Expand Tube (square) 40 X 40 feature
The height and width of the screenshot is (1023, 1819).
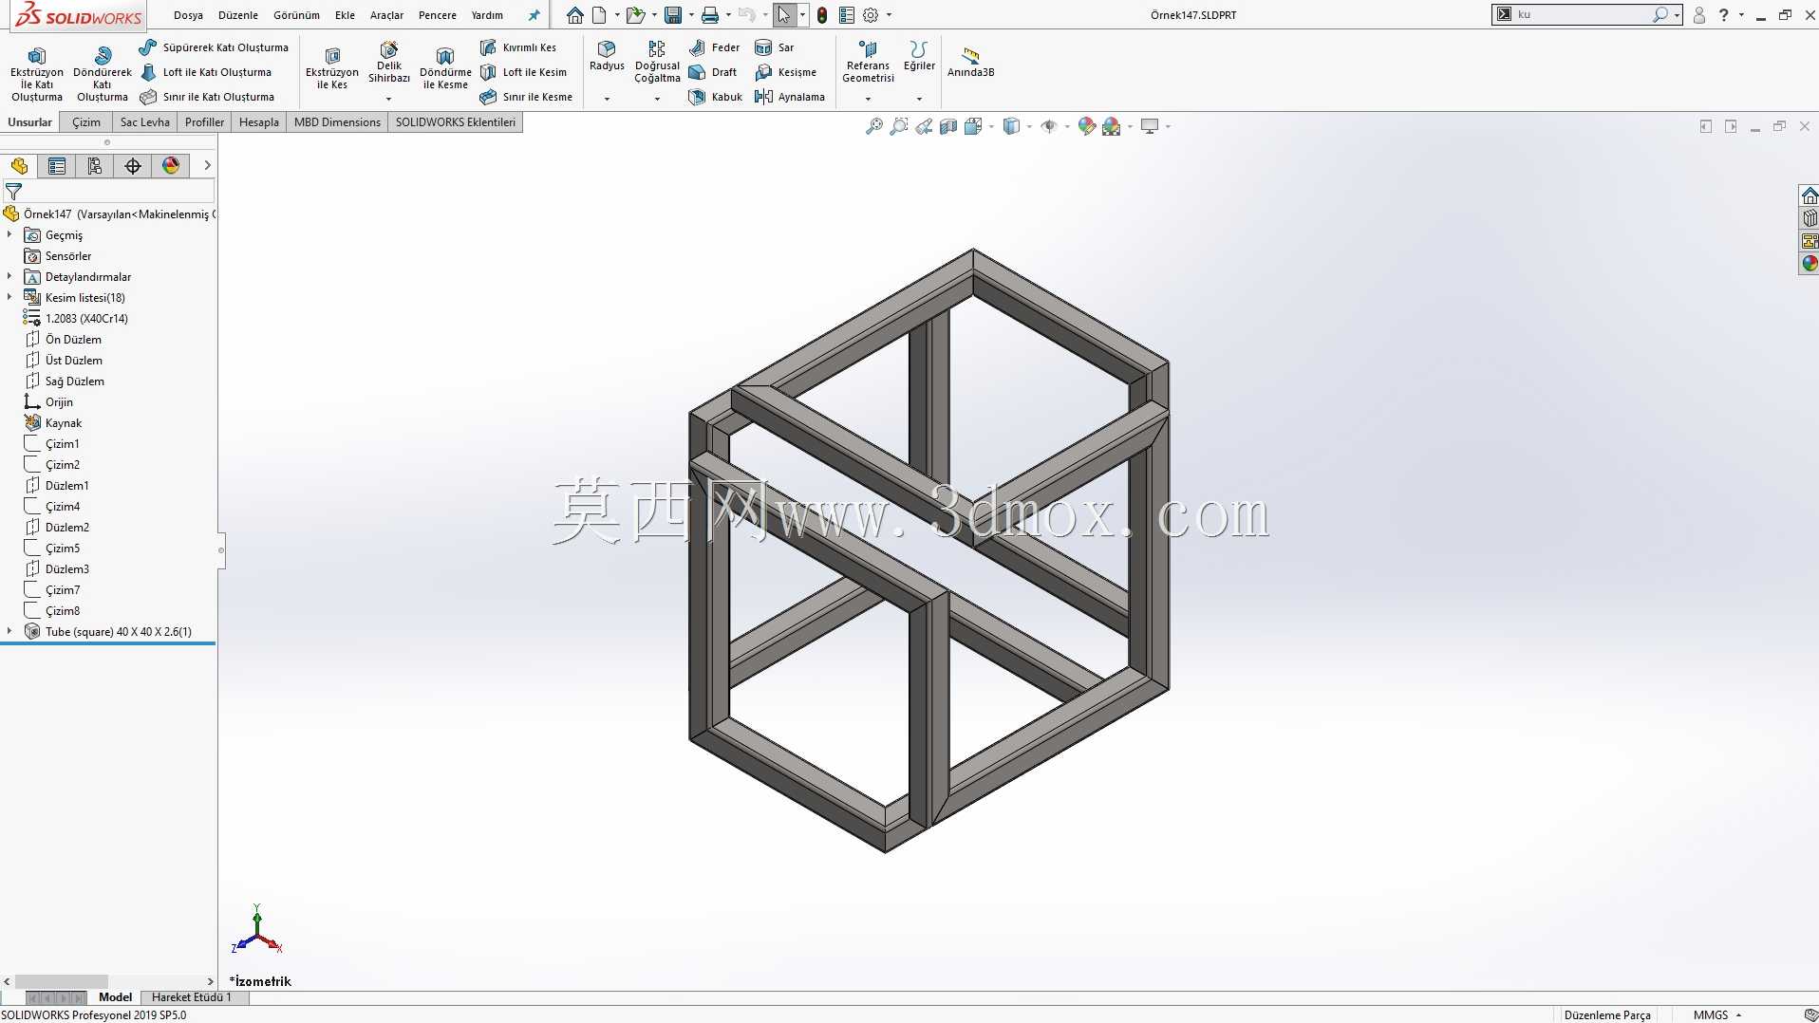click(9, 631)
